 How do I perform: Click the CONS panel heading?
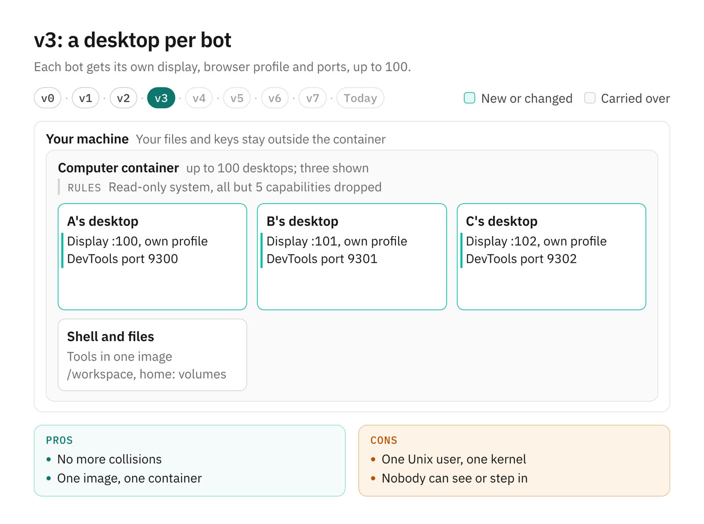pyautogui.click(x=384, y=440)
